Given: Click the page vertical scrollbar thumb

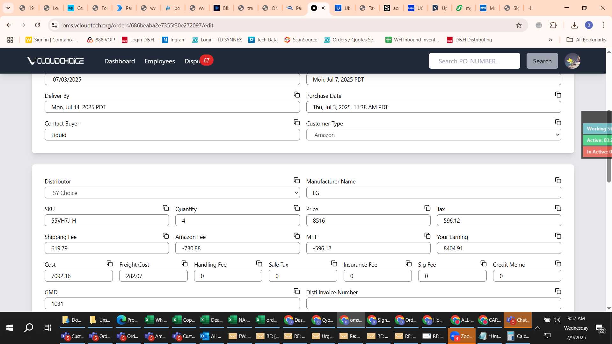Looking at the screenshot, I should (609, 147).
